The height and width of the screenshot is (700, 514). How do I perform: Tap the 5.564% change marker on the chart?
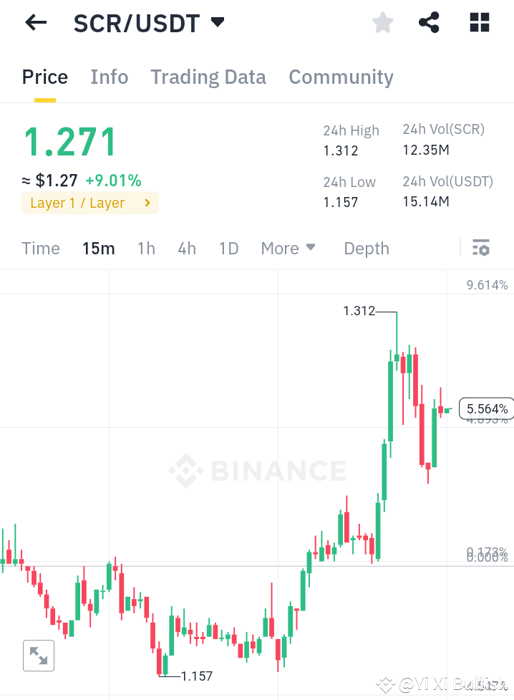point(486,408)
